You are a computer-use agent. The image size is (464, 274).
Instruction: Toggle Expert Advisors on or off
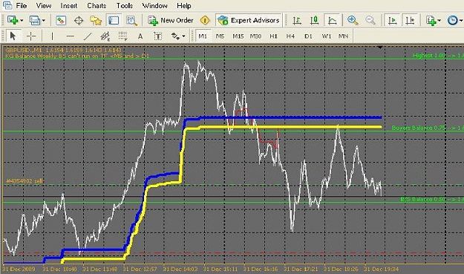(248, 20)
